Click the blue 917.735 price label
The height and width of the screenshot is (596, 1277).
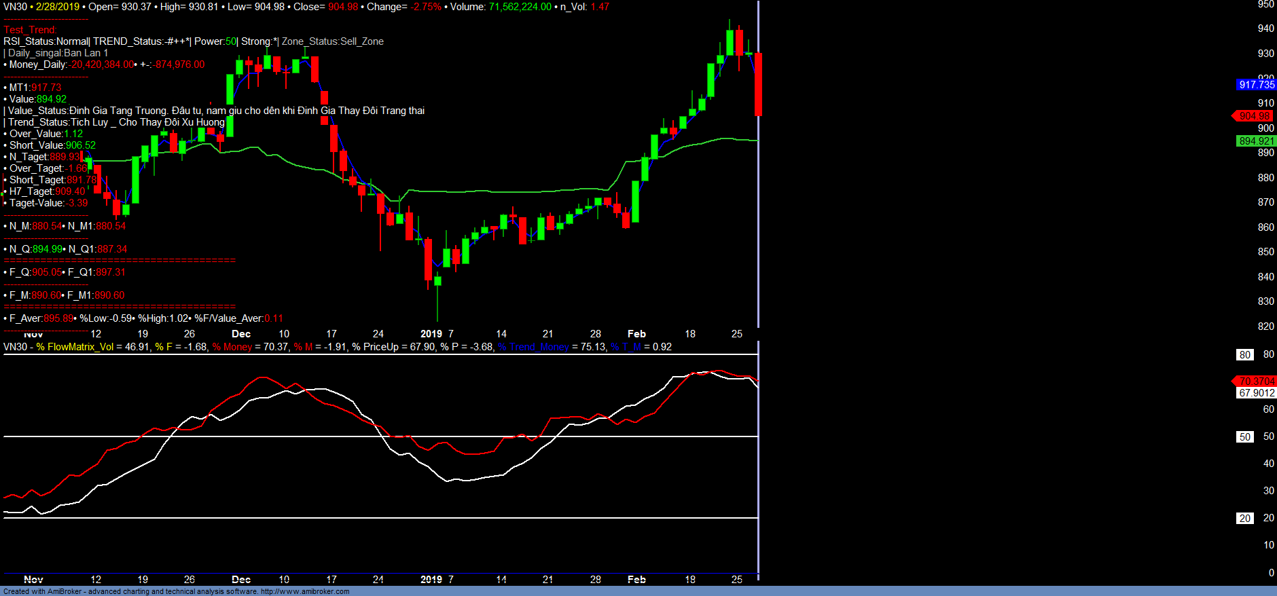click(x=1256, y=85)
